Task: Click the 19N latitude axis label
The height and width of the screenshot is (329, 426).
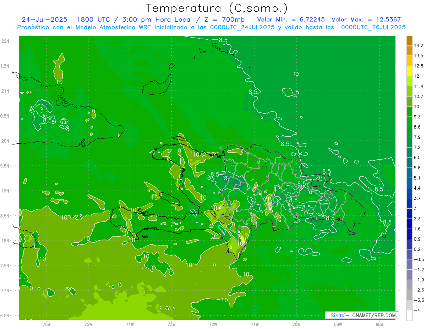Action: click(x=6, y=191)
